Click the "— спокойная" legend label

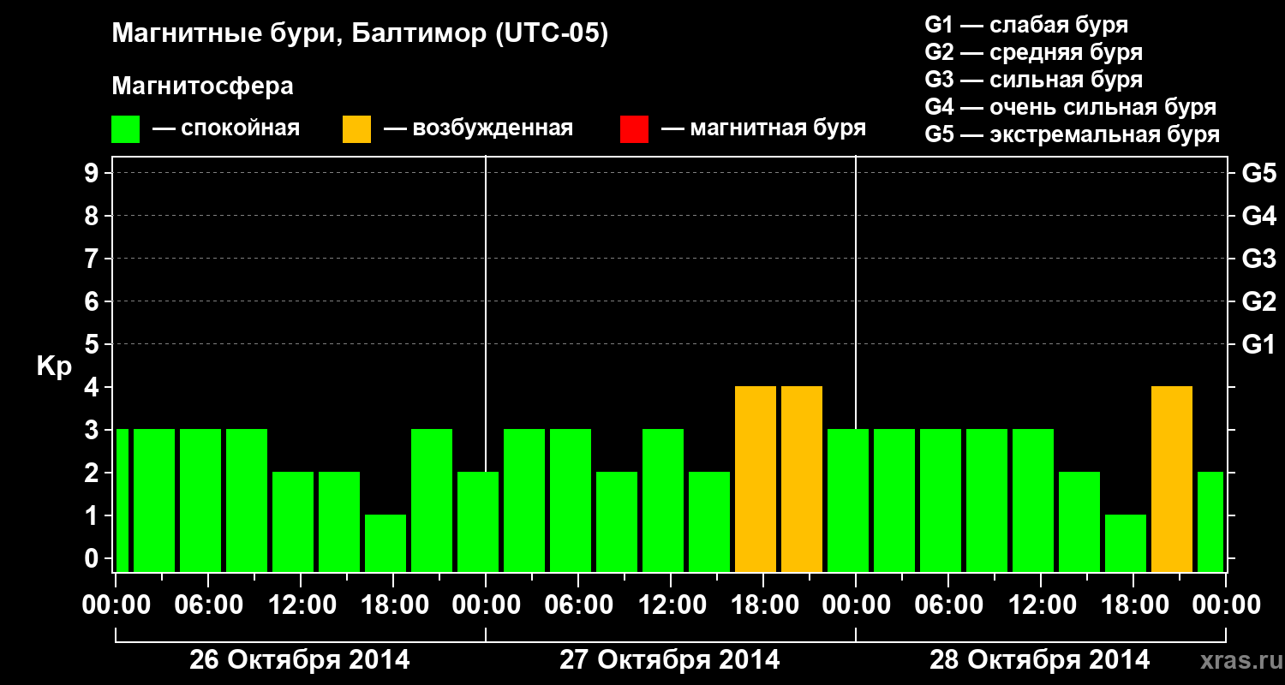[x=226, y=128]
